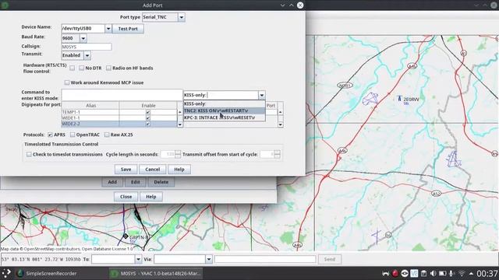The height and width of the screenshot is (280, 499).
Task: Click the Alias column header
Action: click(90, 106)
